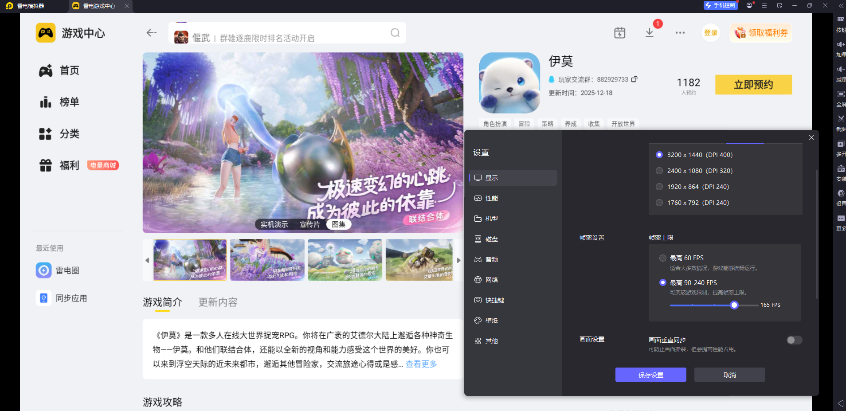
Task: Toggle 画面垂直同步 switch
Action: point(794,340)
